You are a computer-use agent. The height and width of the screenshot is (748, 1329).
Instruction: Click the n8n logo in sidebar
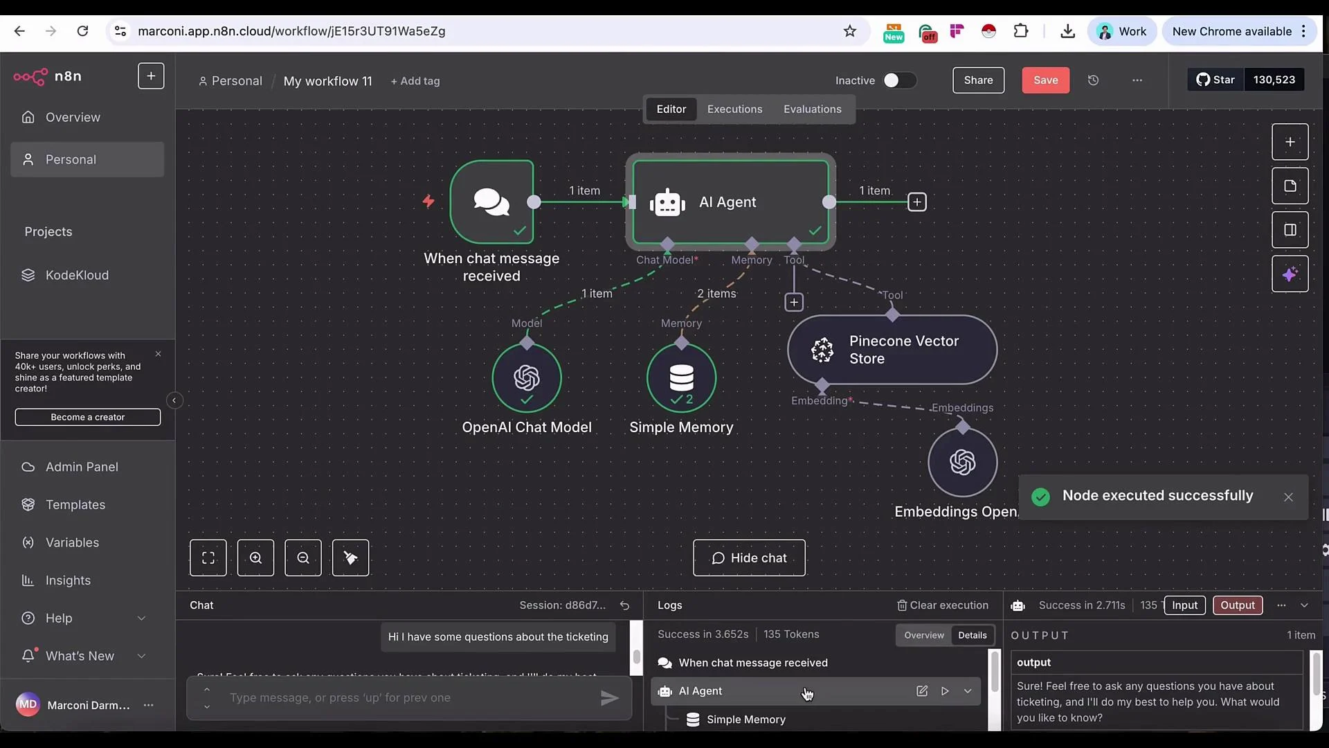pos(47,76)
